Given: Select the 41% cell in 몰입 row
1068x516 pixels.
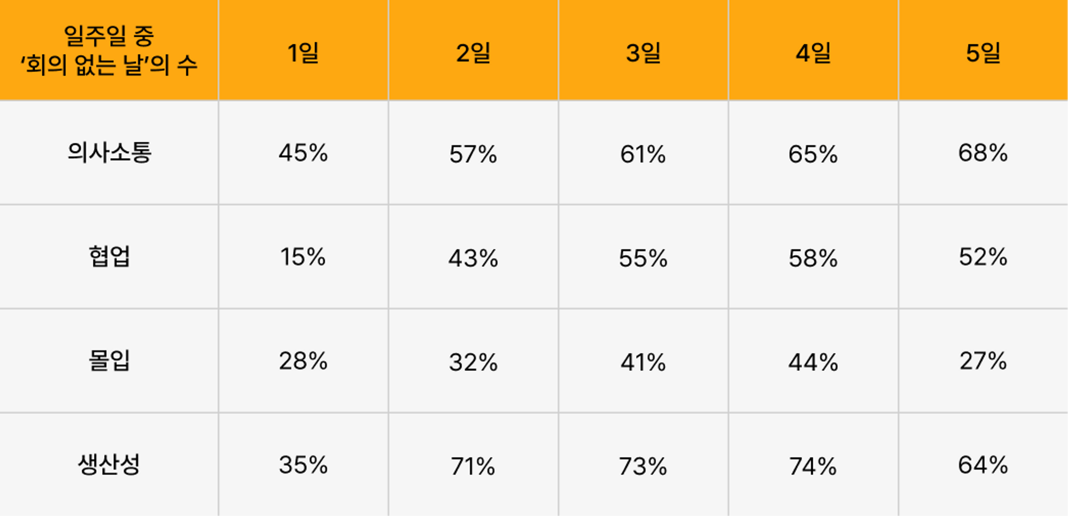Looking at the screenshot, I should [643, 361].
